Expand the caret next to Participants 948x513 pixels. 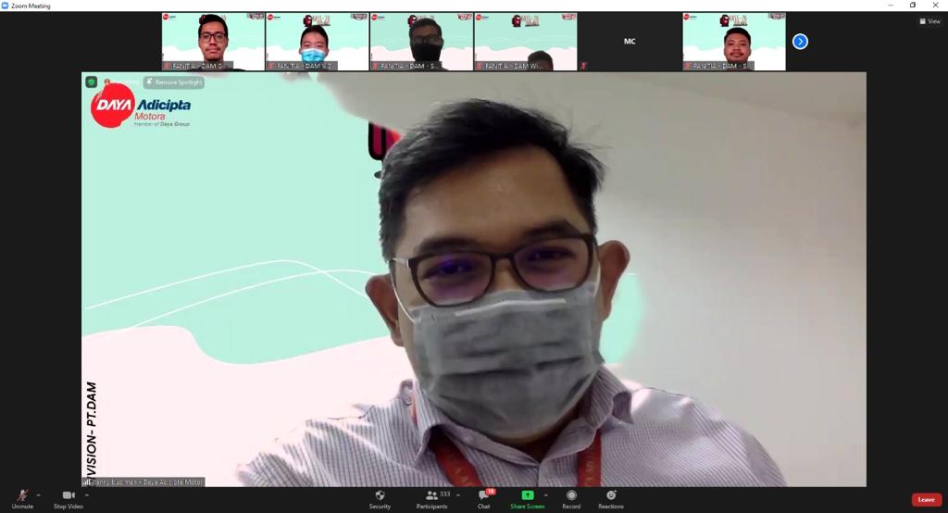pos(457,494)
